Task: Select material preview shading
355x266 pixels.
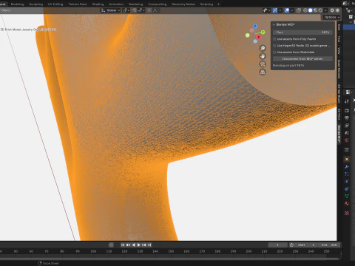Action: point(315,10)
